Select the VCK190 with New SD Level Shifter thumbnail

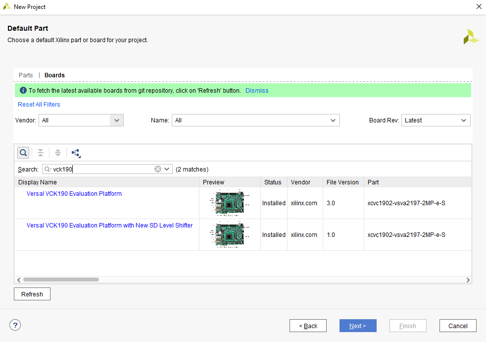pyautogui.click(x=230, y=234)
